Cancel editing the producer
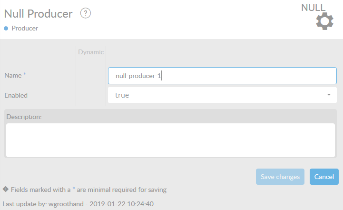The height and width of the screenshot is (210, 343). (x=324, y=177)
